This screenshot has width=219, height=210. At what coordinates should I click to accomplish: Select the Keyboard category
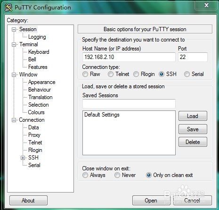pos(39,52)
